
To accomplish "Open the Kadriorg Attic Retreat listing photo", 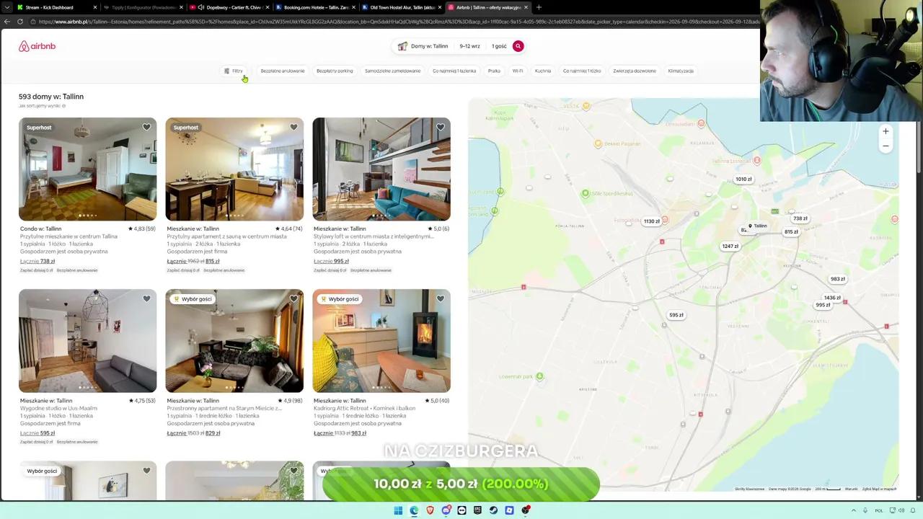I will (x=381, y=341).
